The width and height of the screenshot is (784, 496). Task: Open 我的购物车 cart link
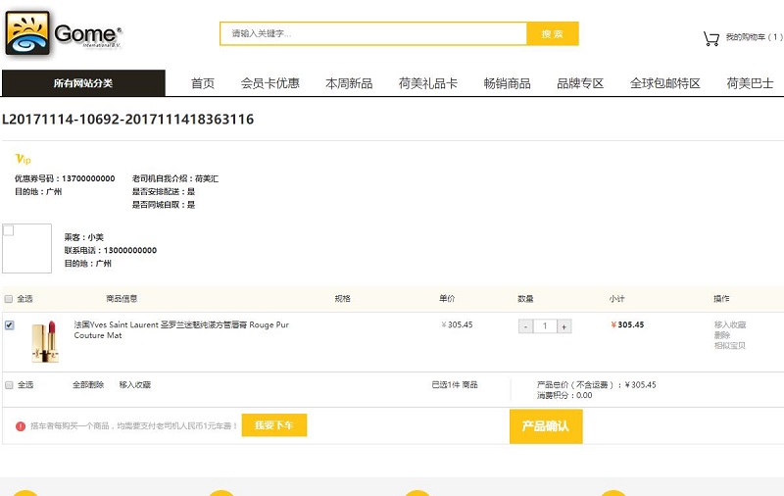pos(754,37)
